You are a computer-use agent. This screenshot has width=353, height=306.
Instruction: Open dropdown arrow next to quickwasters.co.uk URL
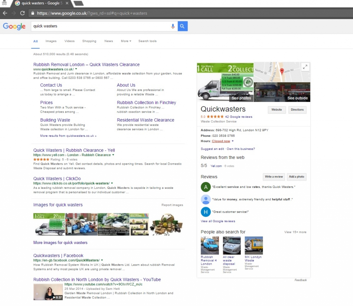tap(76, 69)
